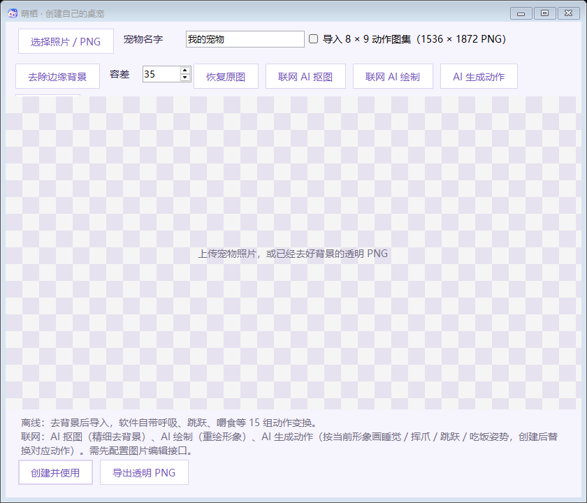Click the 去除边缘背景 button
This screenshot has height=503, width=587.
(57, 76)
